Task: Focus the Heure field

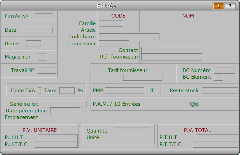Action: coord(34,44)
